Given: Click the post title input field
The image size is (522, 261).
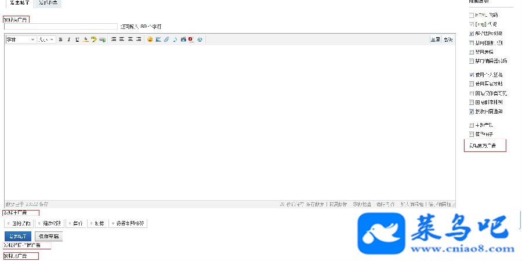Looking at the screenshot, I should click(60, 27).
